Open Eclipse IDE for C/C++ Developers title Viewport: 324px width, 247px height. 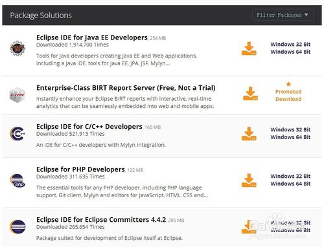(89, 127)
